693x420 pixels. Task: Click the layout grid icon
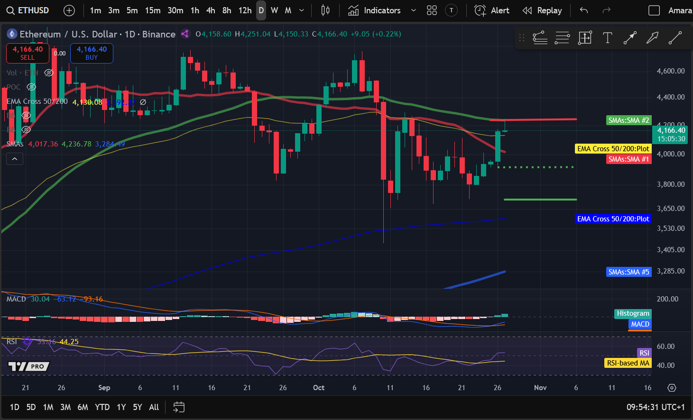[x=432, y=10]
